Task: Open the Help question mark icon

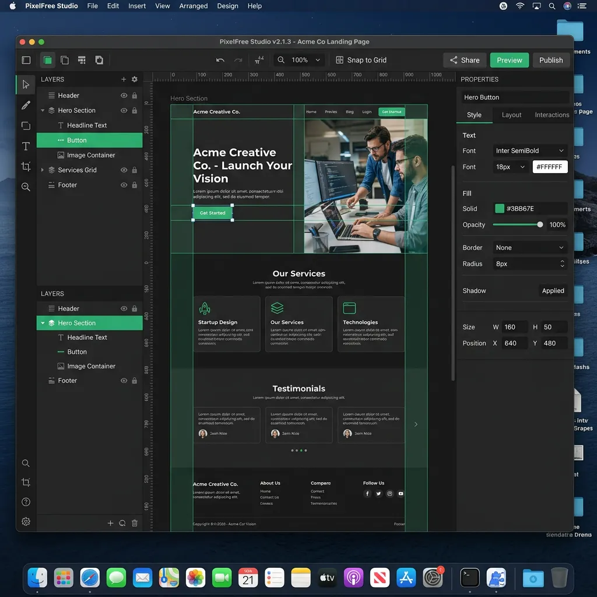Action: [x=26, y=502]
